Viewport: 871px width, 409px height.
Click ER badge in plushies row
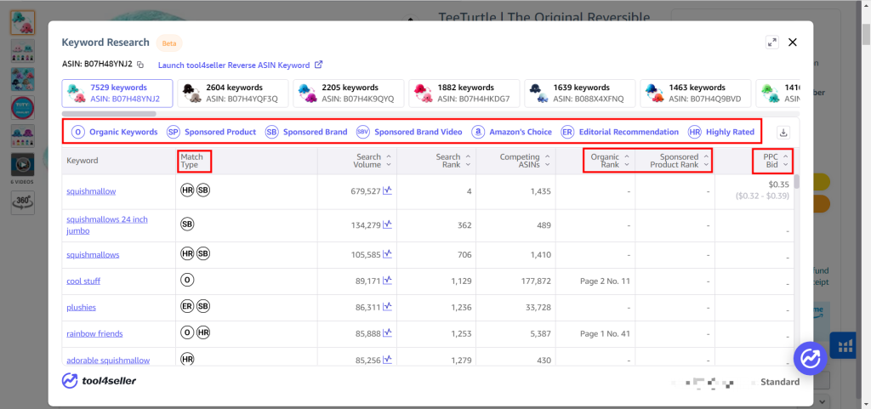[187, 306]
